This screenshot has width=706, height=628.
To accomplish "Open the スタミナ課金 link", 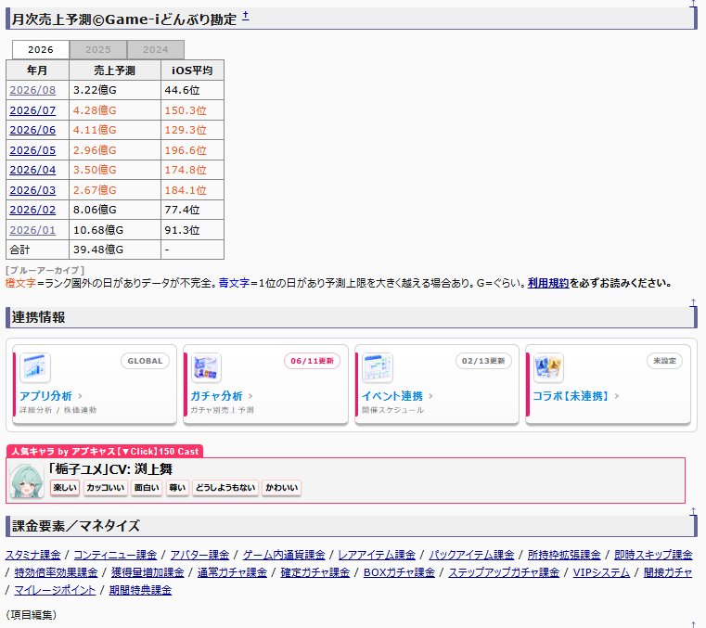I will pyautogui.click(x=32, y=555).
